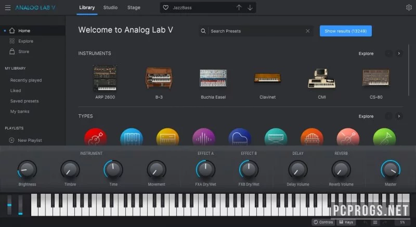This screenshot has width=416, height=227.
Task: Click Explore link next to Types
Action: 366,116
